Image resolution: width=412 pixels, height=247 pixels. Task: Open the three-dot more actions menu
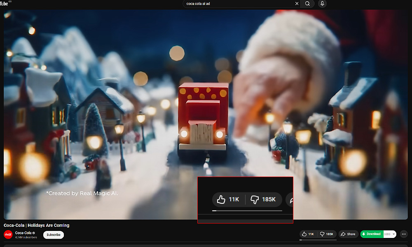[x=404, y=234]
